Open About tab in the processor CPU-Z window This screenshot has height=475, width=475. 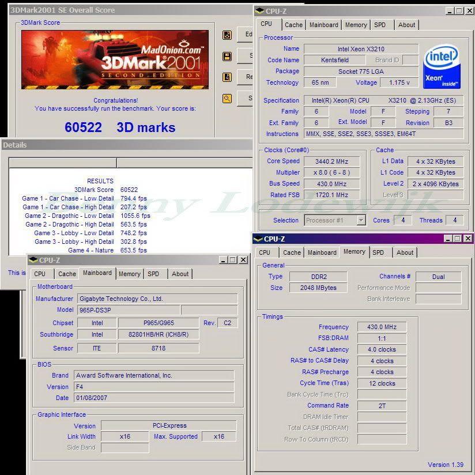pyautogui.click(x=406, y=25)
